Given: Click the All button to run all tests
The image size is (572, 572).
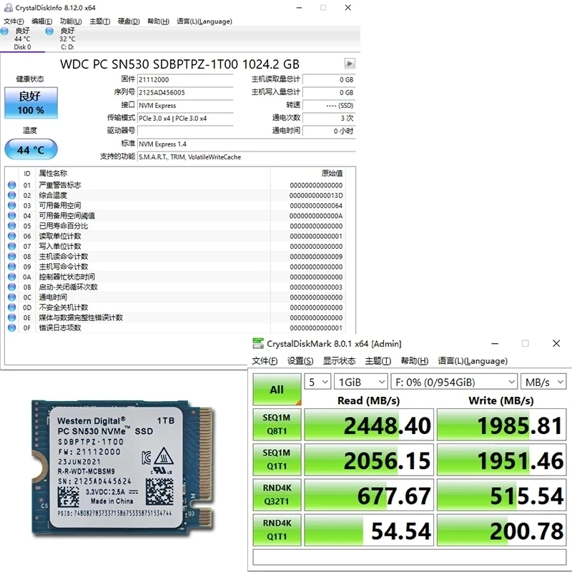Looking at the screenshot, I should [277, 388].
